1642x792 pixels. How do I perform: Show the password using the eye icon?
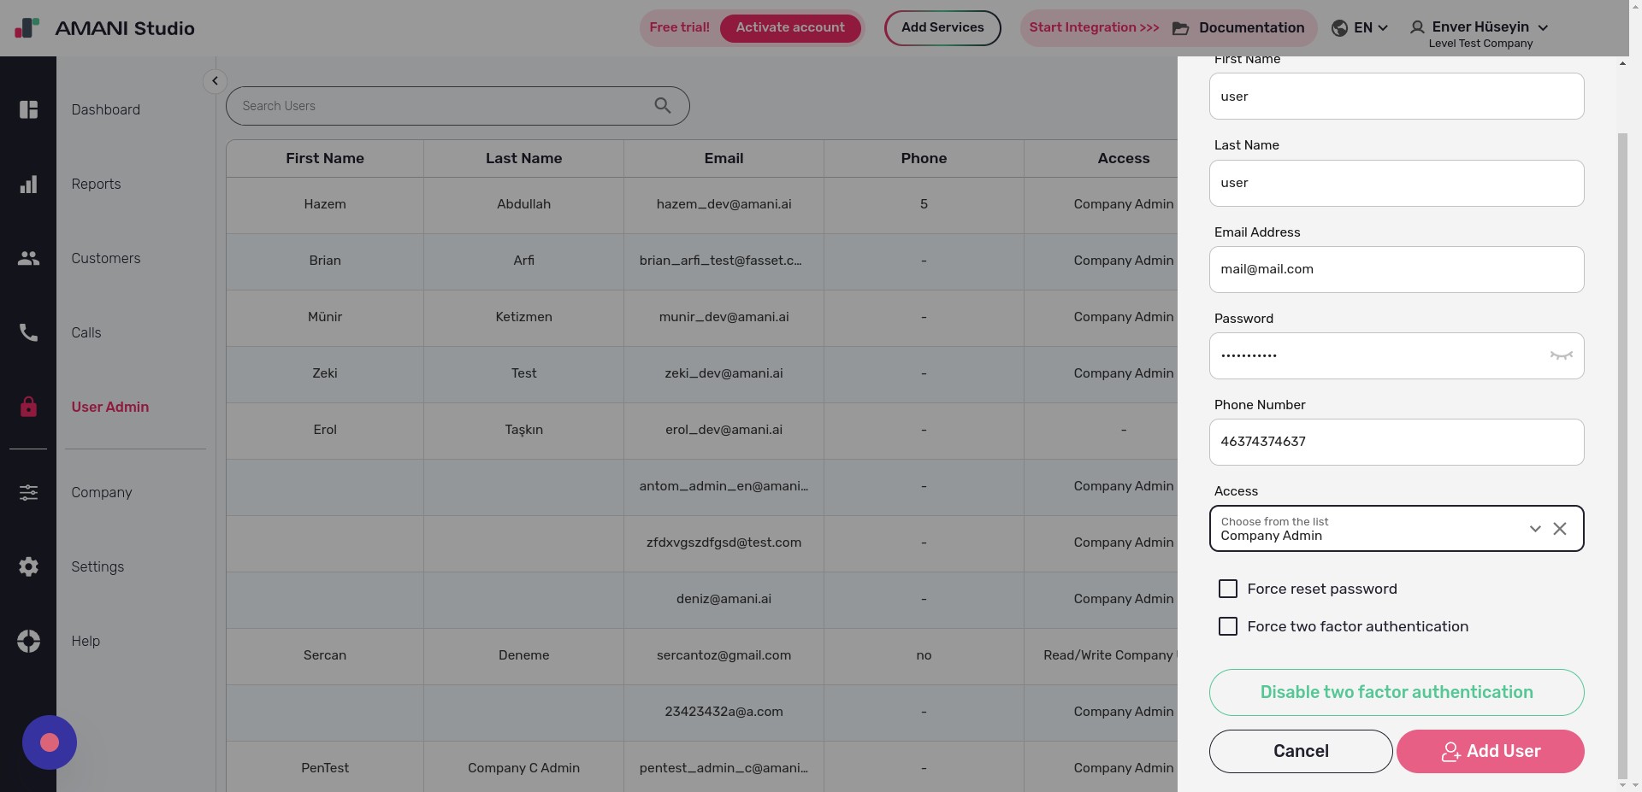click(x=1561, y=355)
